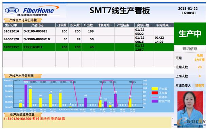
Task: Select order row 51012016
Action: tap(88, 31)
